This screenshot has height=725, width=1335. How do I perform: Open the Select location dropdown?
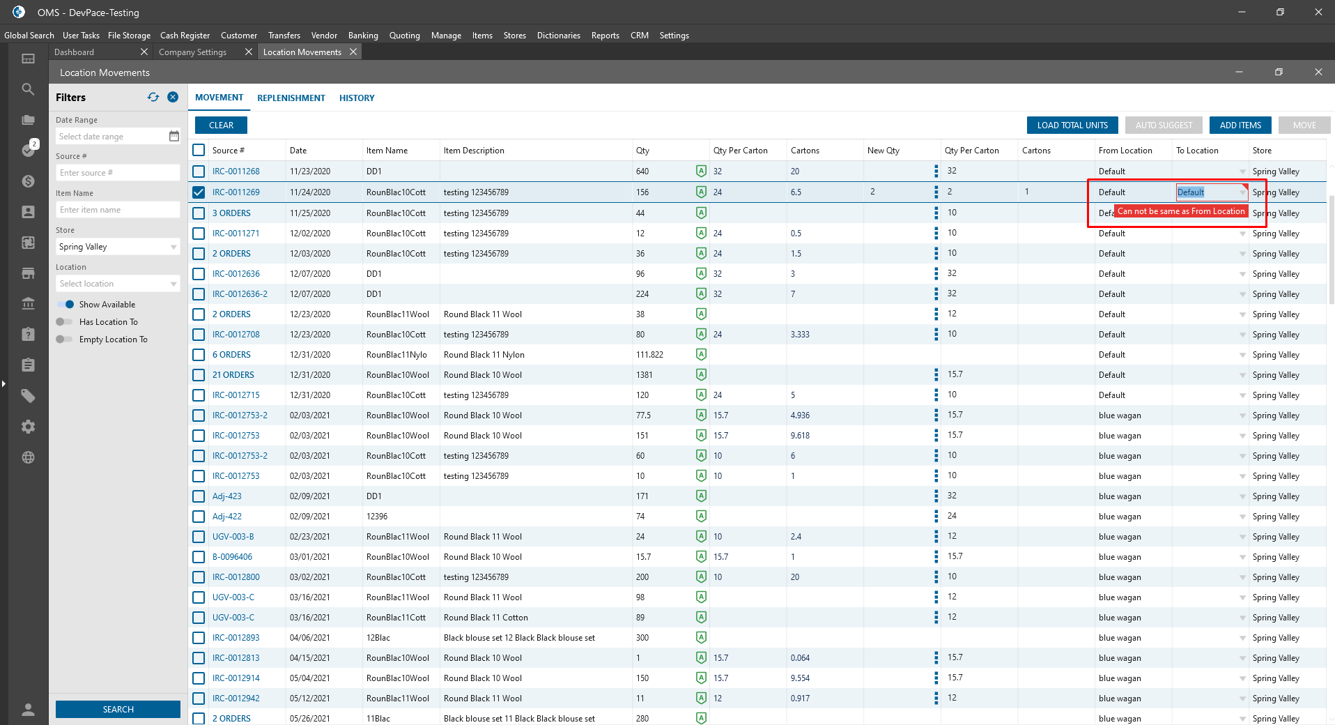173,284
